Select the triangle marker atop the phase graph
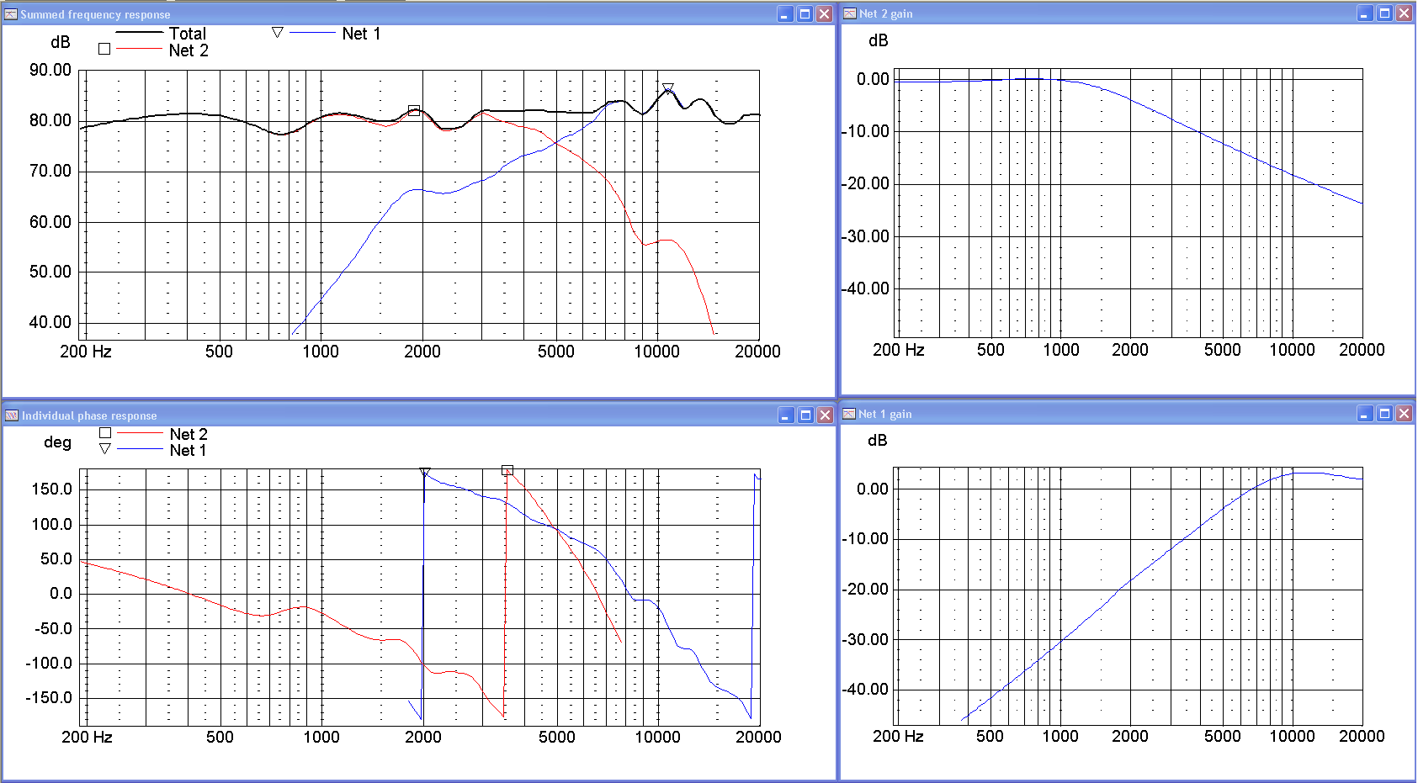1418x783 pixels. pos(425,473)
